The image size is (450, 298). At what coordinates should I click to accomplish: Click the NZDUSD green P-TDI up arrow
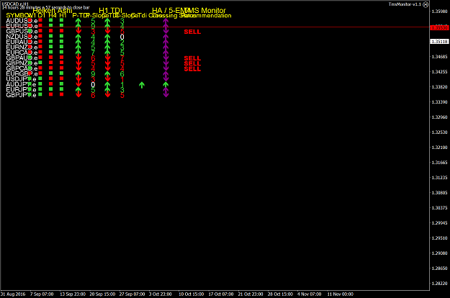(x=78, y=37)
